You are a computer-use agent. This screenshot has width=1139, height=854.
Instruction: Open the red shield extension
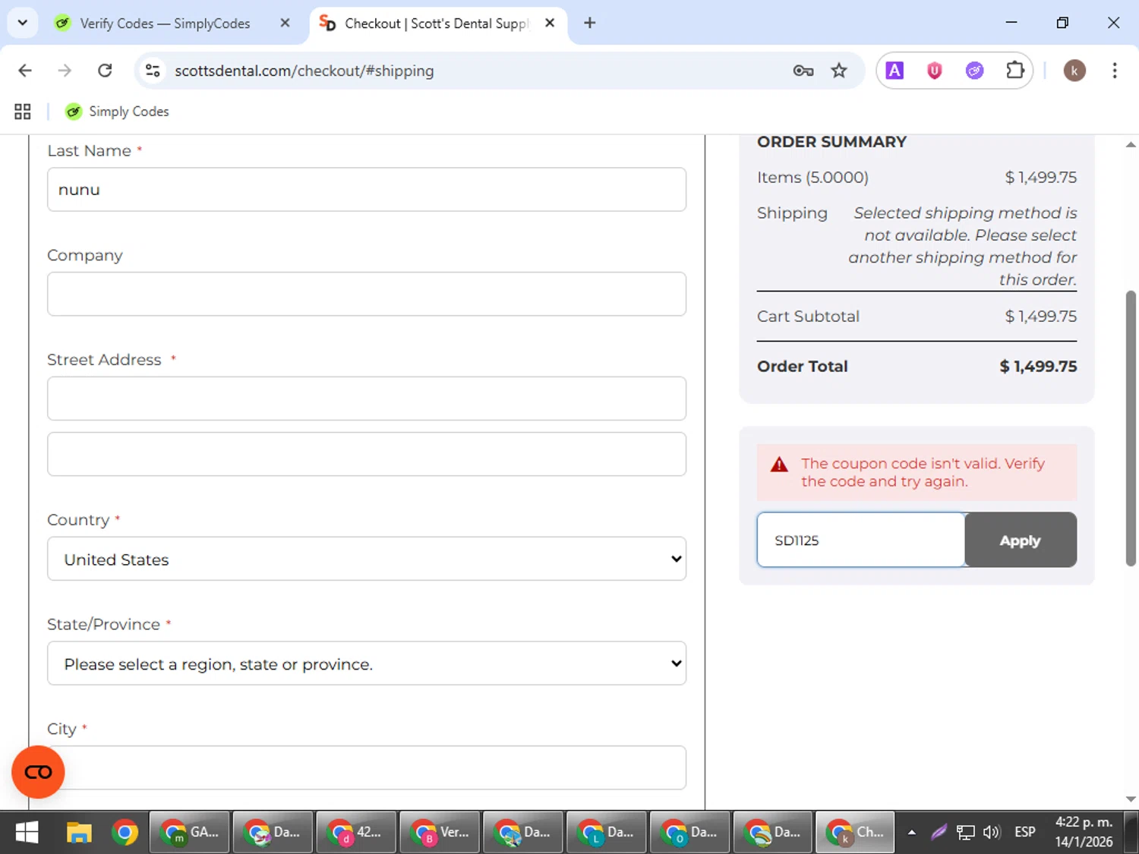[935, 71]
